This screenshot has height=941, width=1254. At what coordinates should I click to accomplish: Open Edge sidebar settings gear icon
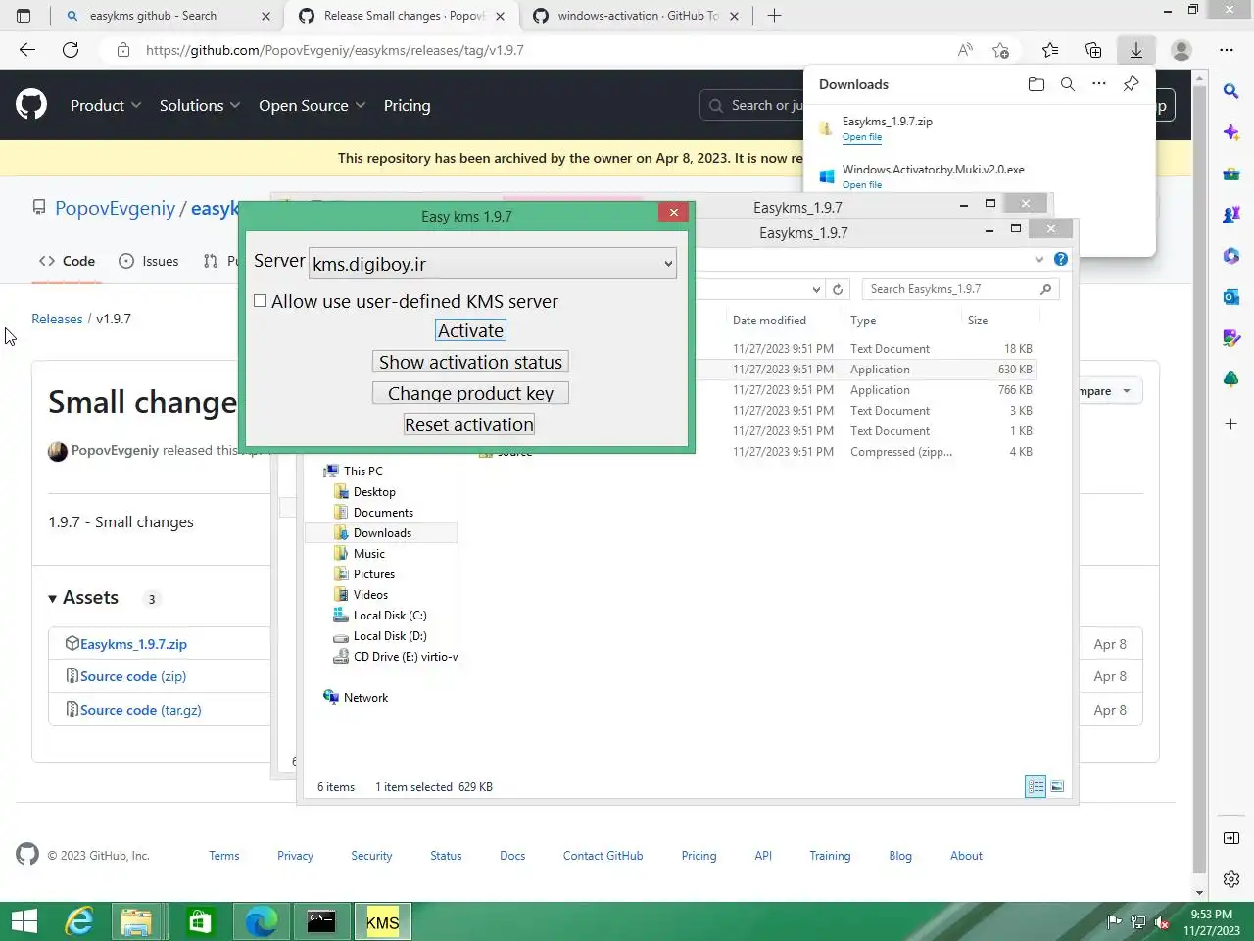[1231, 879]
